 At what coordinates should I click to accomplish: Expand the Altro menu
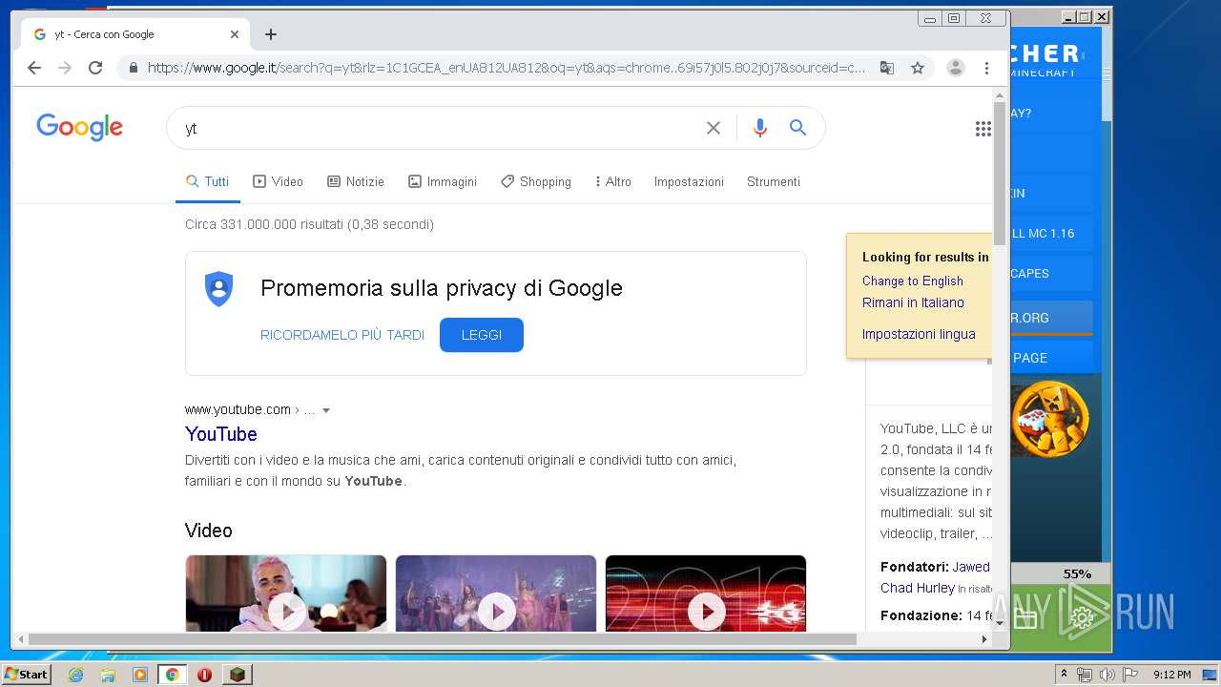612,181
